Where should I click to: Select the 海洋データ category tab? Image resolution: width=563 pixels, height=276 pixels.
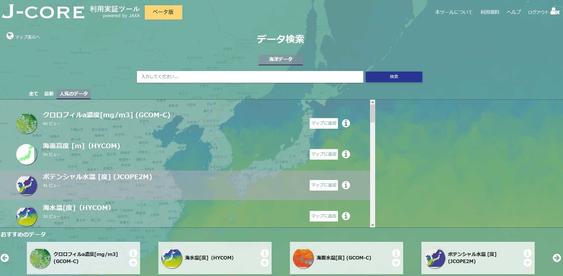(x=281, y=60)
